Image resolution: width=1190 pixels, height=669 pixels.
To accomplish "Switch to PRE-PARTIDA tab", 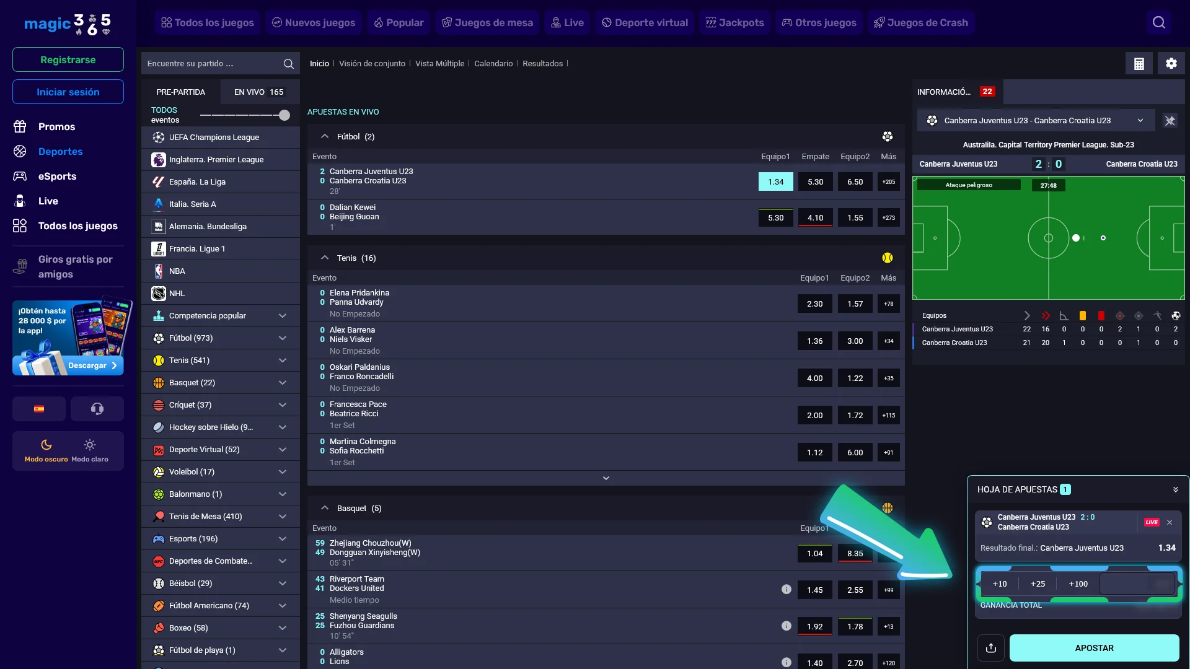I will click(x=181, y=92).
